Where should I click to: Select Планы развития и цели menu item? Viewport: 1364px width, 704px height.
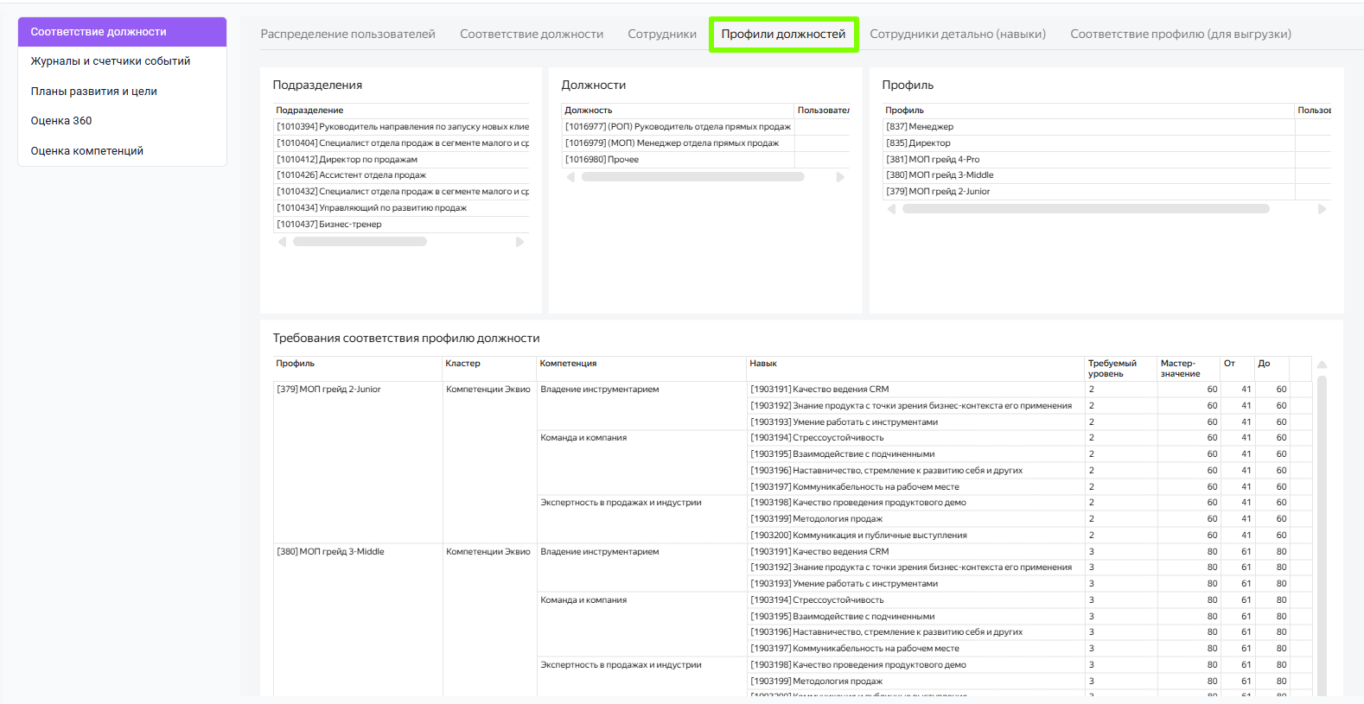click(x=94, y=92)
